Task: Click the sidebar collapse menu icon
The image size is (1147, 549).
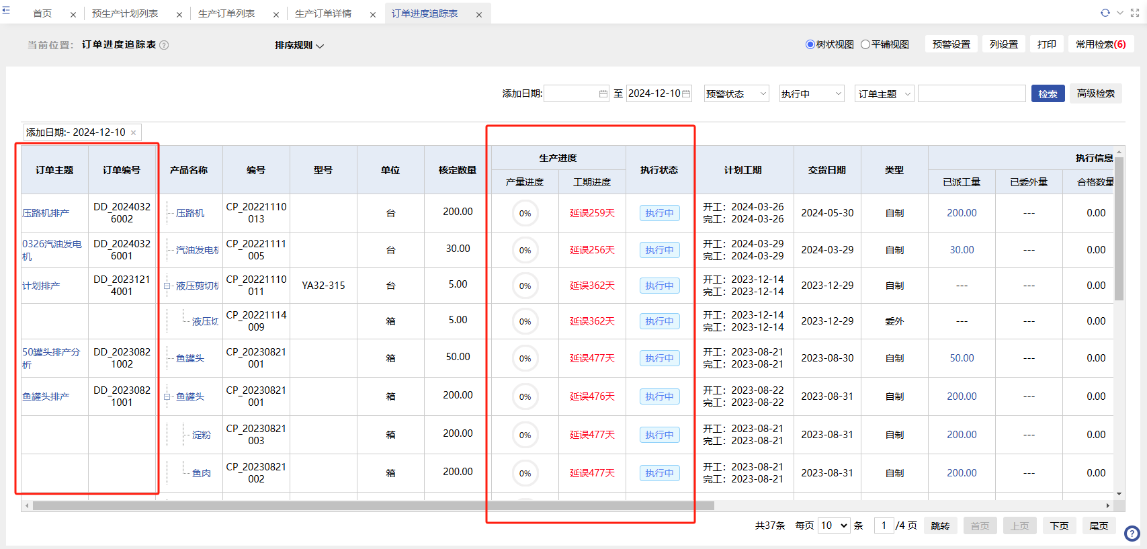Action: coord(6,10)
